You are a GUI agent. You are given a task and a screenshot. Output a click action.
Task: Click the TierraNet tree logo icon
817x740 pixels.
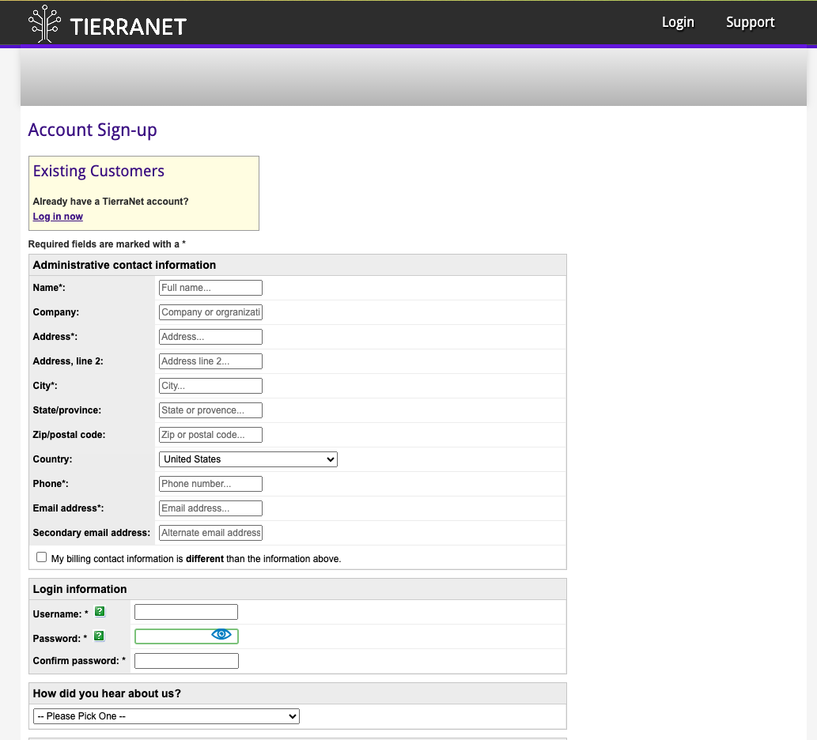[x=45, y=24]
